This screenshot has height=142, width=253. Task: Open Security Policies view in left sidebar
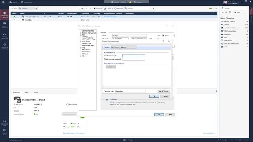[4, 25]
